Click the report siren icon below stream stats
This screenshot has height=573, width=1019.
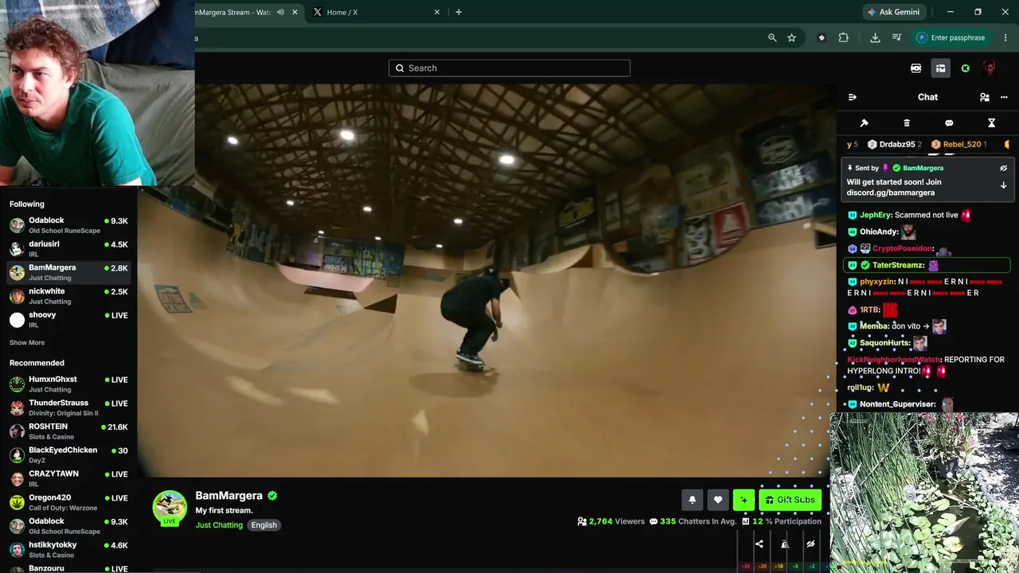point(785,544)
